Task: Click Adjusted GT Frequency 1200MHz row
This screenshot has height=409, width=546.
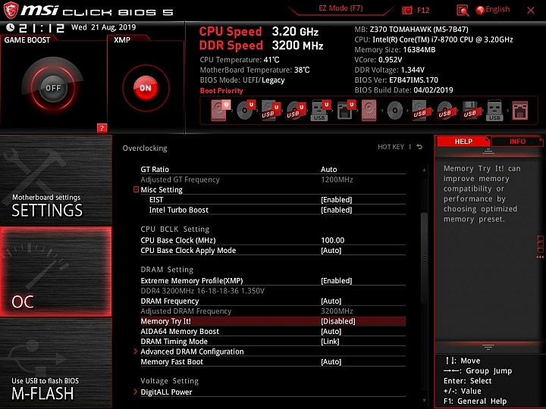Action: (273, 180)
